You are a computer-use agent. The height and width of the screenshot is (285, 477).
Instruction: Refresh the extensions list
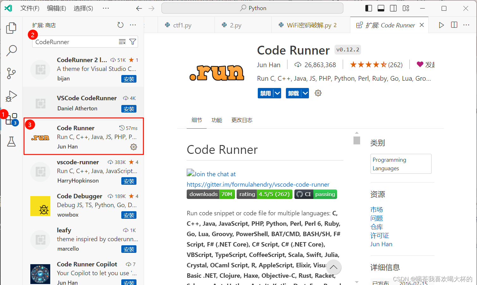tap(120, 25)
